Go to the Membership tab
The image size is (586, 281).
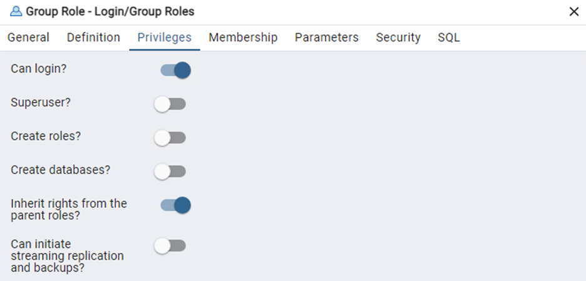tap(243, 38)
